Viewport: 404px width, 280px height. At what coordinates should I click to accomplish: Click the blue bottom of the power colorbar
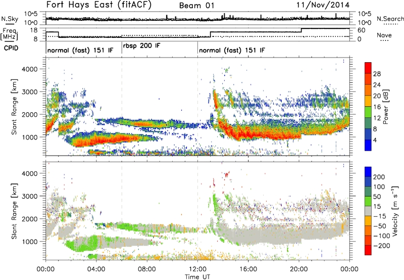pos(368,145)
